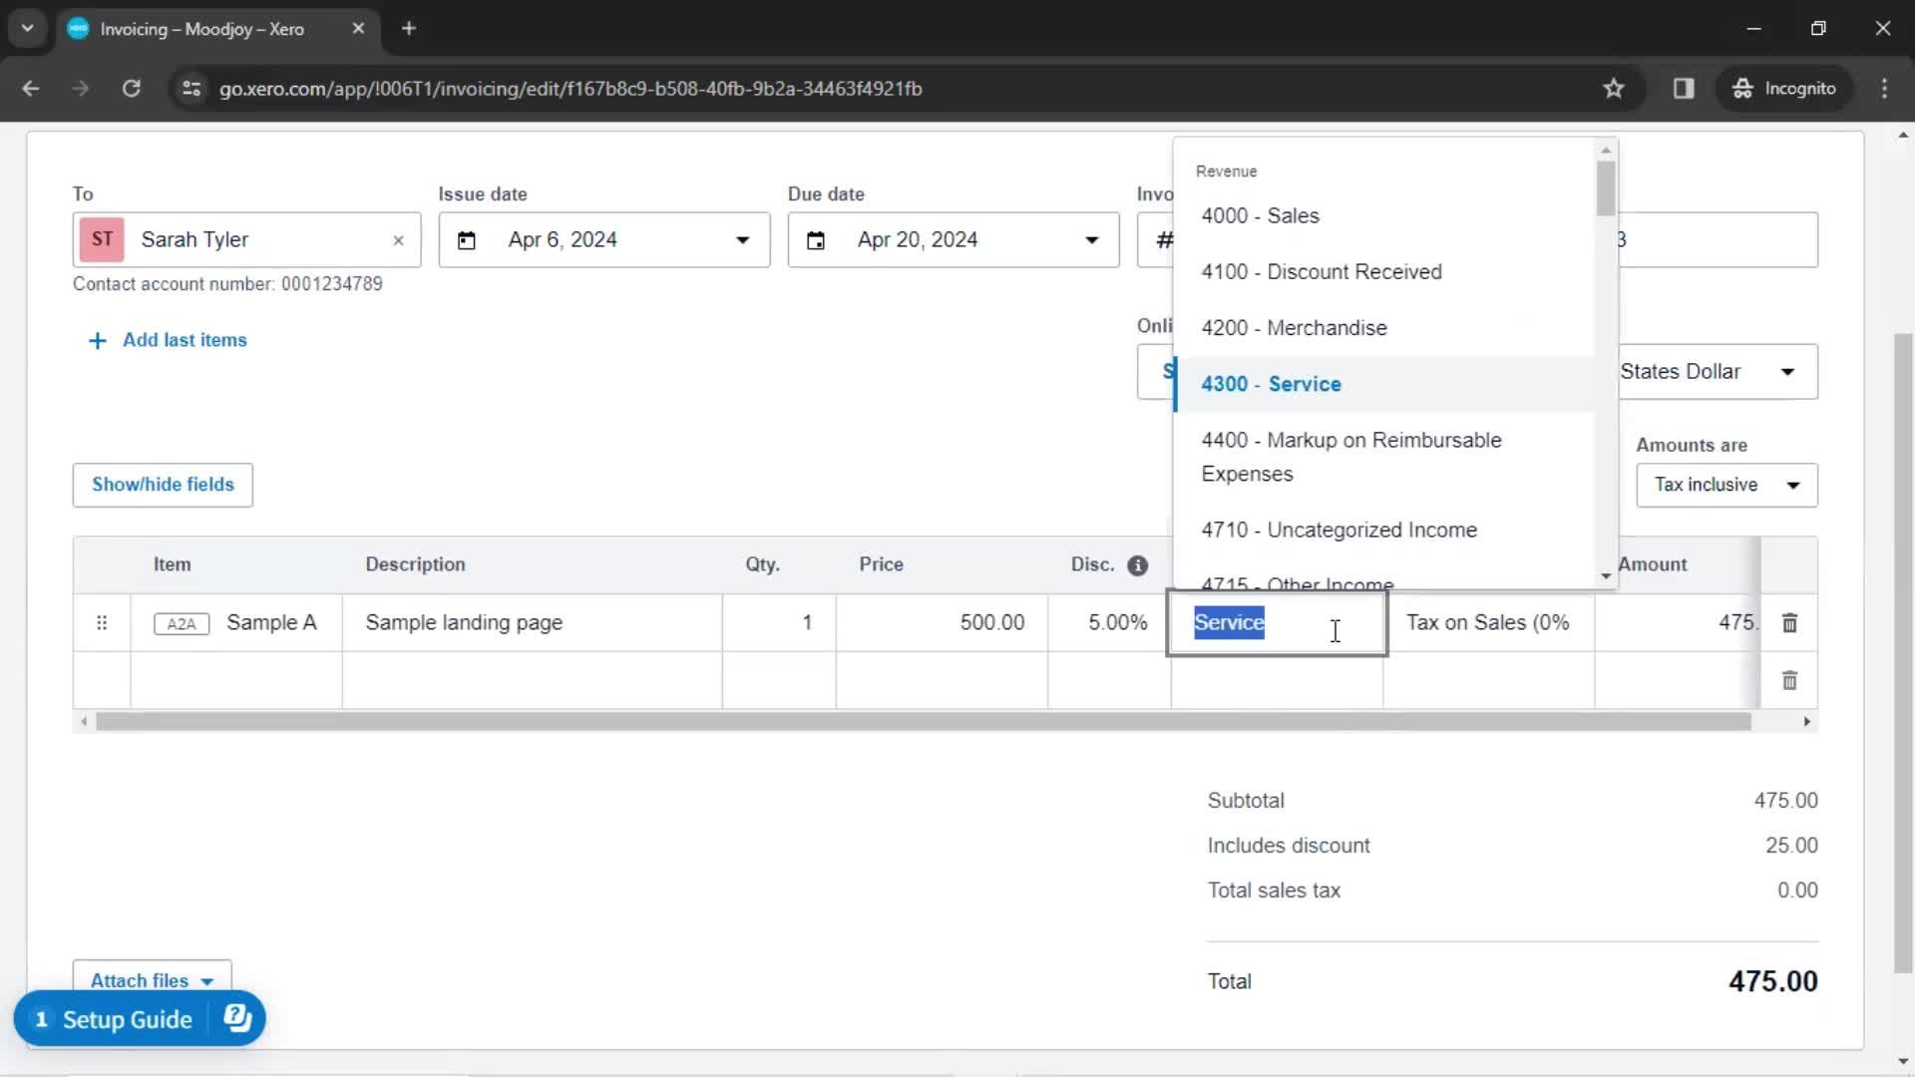Select 4300 - Service account
Viewport: 1915px width, 1077px height.
tap(1384, 384)
